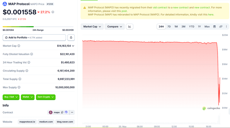
Task: Click total supply value 9,697,223,991
Action: pyautogui.click(x=66, y=79)
